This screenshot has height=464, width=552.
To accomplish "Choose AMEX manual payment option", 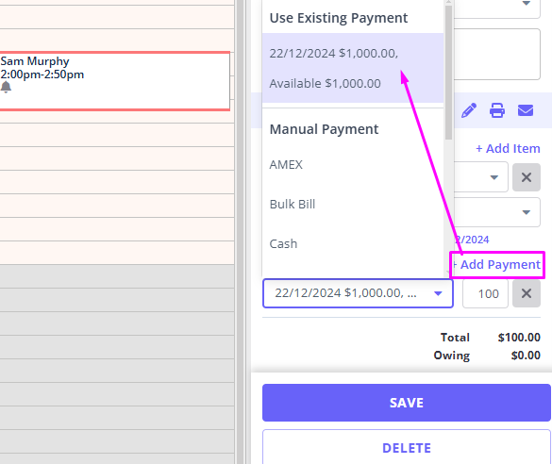I will [353, 165].
